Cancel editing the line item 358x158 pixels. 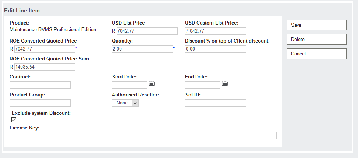click(x=316, y=54)
